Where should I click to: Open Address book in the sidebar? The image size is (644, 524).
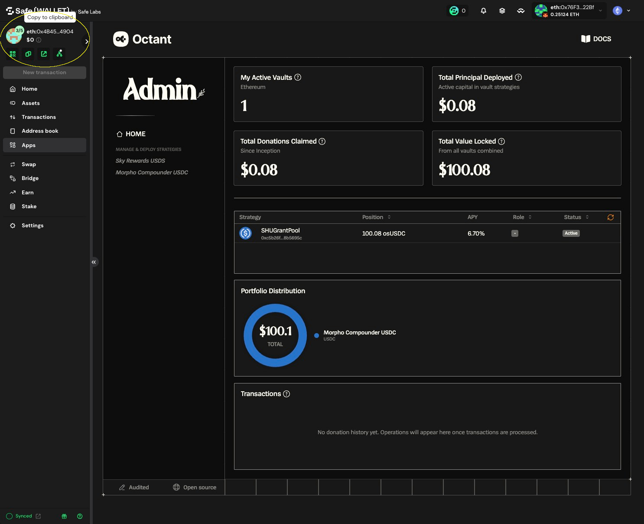tap(45, 131)
